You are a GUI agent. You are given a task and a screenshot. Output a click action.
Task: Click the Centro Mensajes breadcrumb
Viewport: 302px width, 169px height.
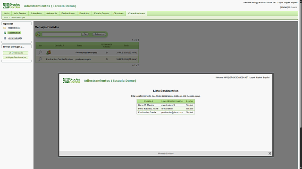pos(18,18)
